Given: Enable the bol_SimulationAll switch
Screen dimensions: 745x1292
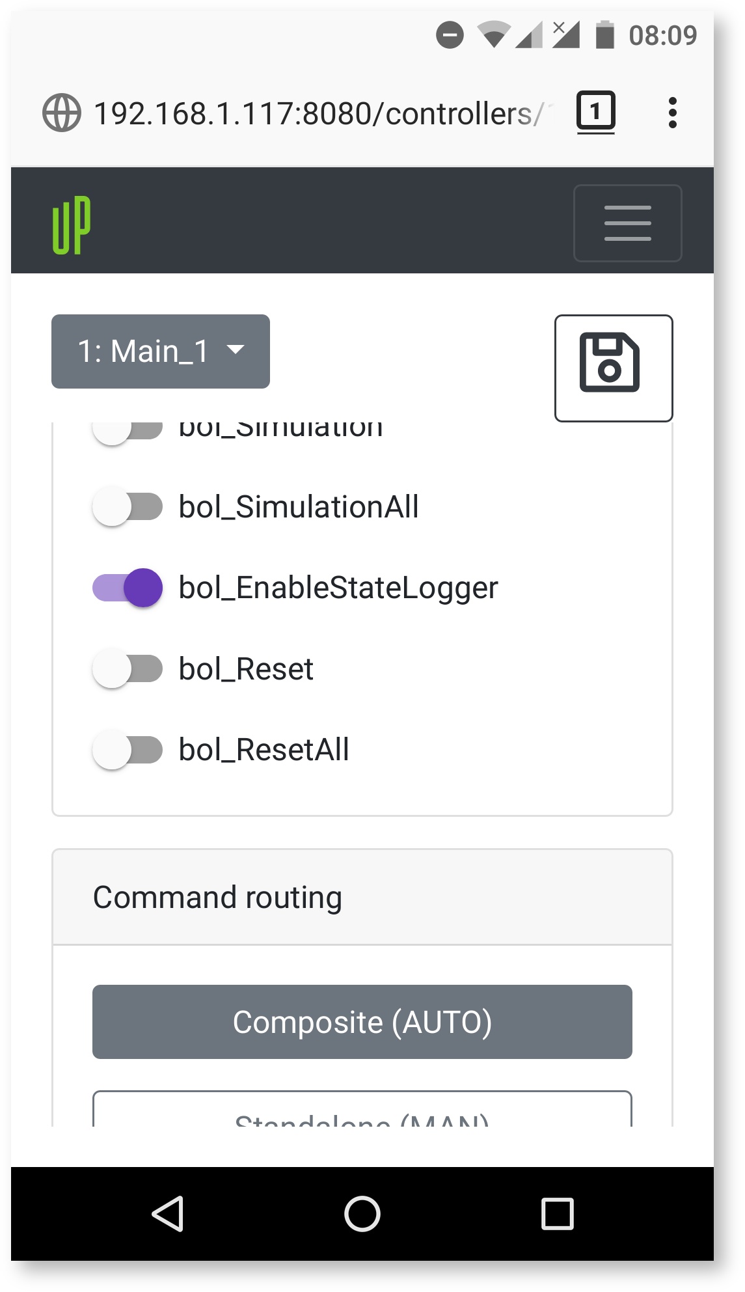Looking at the screenshot, I should pos(128,507).
